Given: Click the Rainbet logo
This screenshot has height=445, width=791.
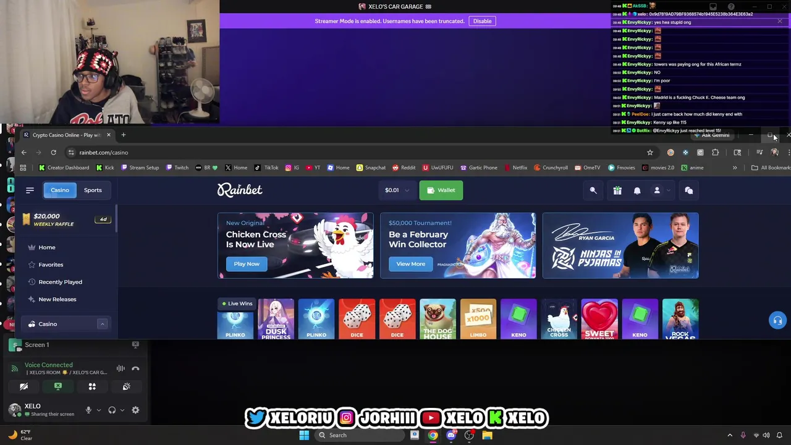Looking at the screenshot, I should [240, 190].
